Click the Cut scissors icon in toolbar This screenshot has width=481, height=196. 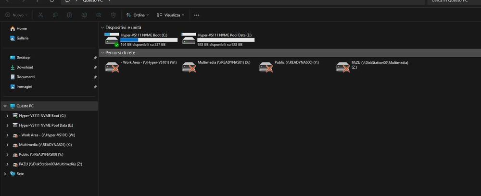[x=40, y=15]
